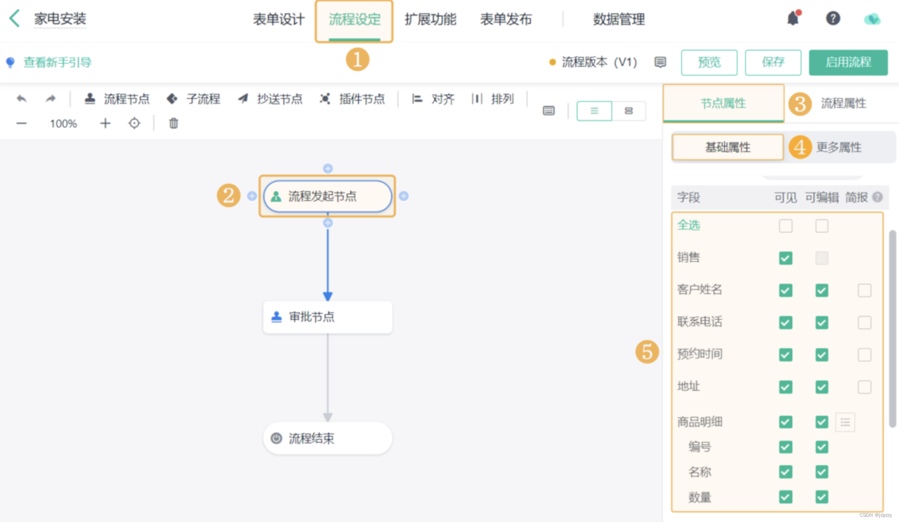
Task: Click the keyboard shortcuts icon
Action: pos(549,111)
